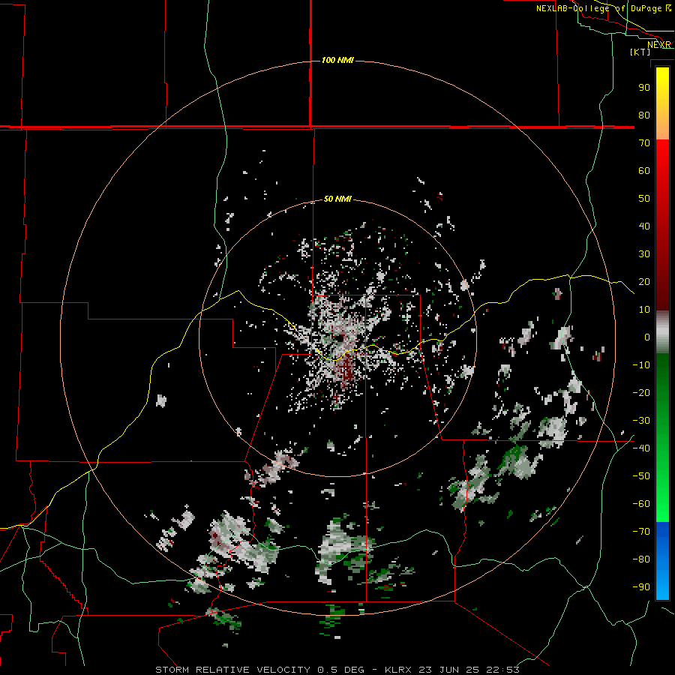The height and width of the screenshot is (675, 675).
Task: Click the blue bottom segment of color bar
Action: [x=662, y=560]
